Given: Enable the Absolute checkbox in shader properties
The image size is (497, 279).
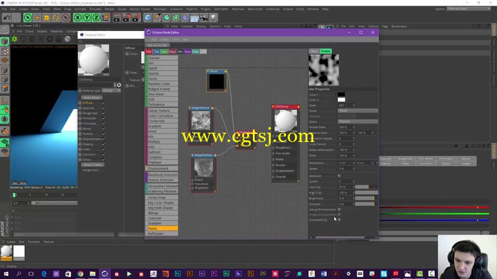Looking at the screenshot, I should click(x=339, y=175).
